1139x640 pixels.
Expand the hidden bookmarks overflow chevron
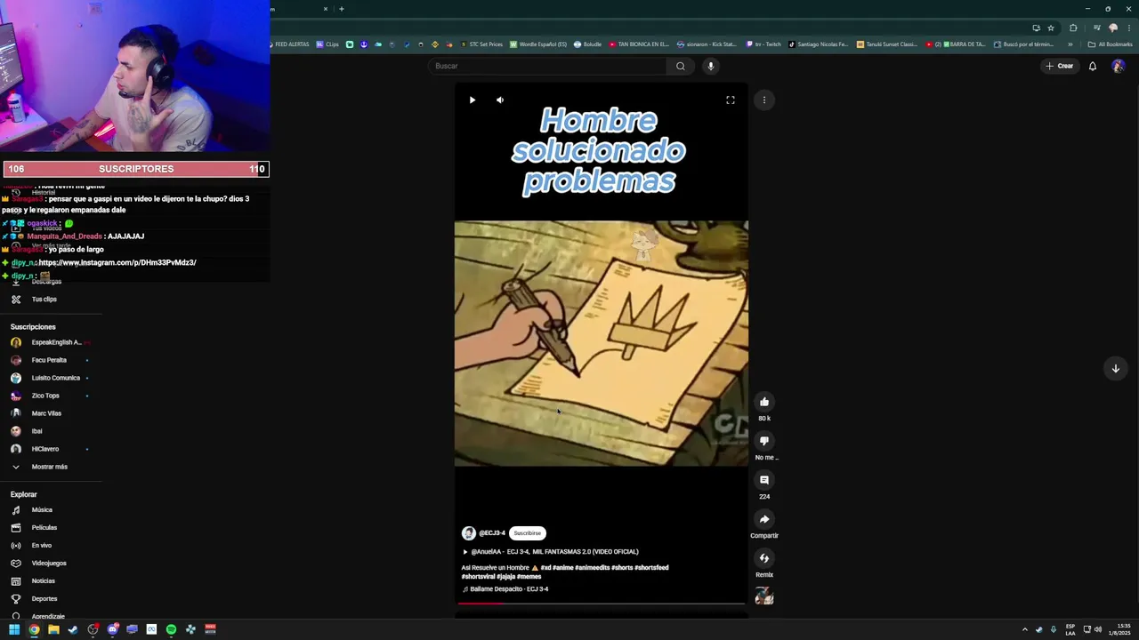[x=1070, y=44]
